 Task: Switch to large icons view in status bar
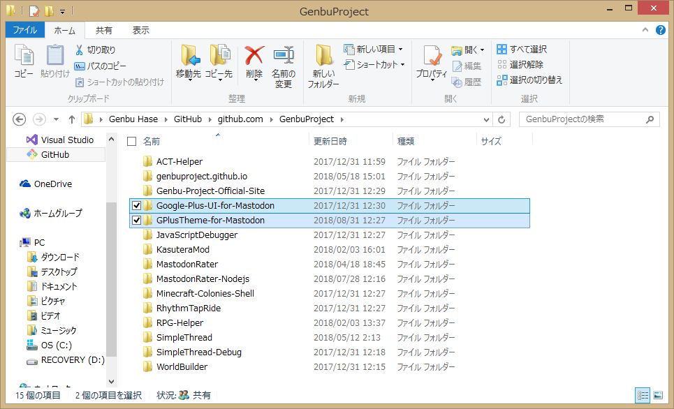(x=657, y=395)
